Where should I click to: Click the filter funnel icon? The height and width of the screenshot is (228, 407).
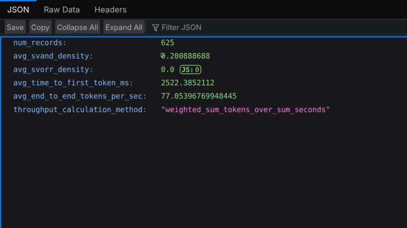156,28
